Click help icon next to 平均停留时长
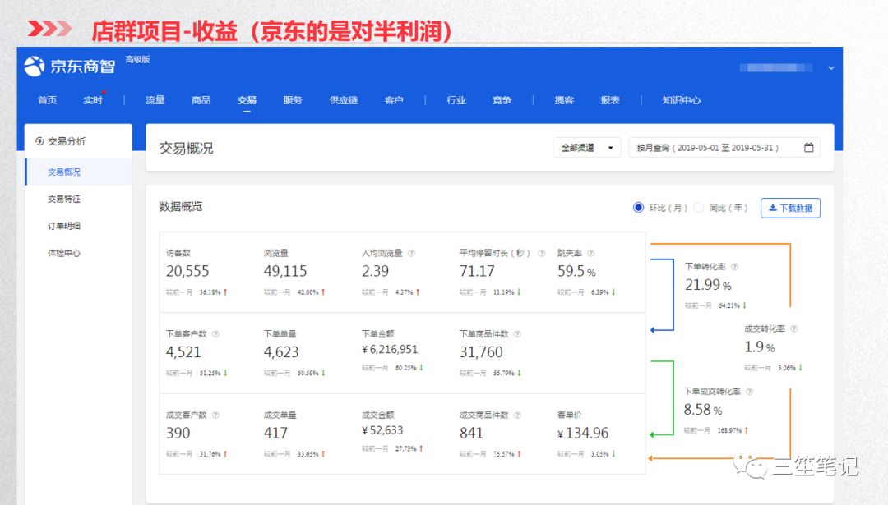The image size is (888, 505). click(541, 254)
